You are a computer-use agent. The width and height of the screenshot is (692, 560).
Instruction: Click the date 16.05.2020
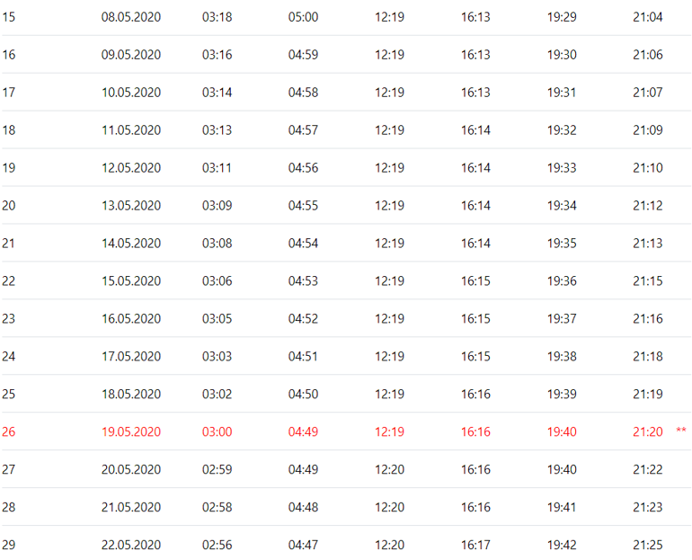[131, 319]
